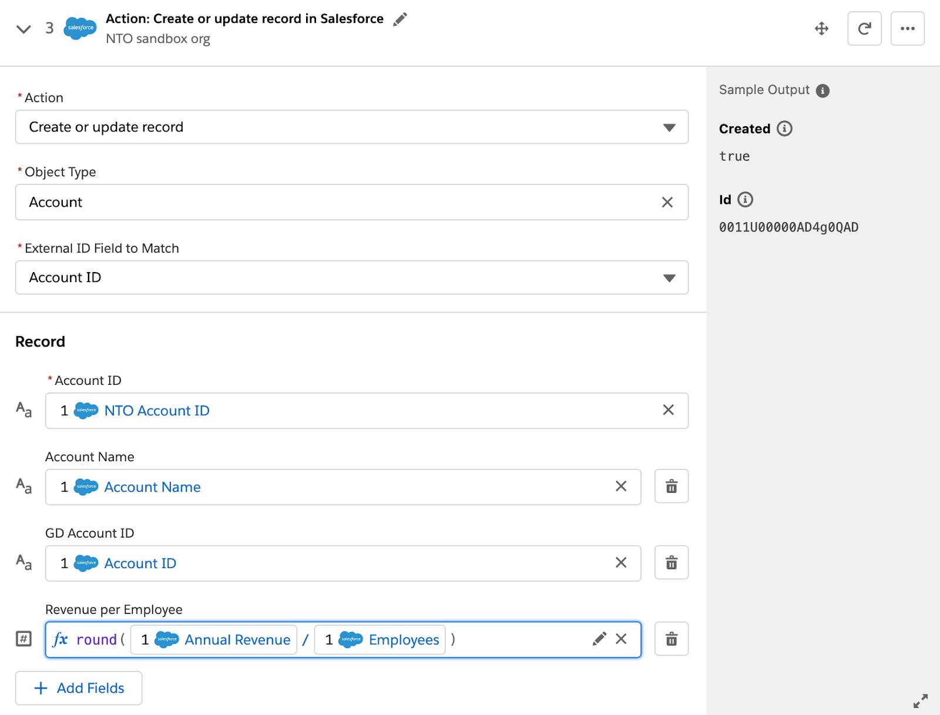Click the Account ID record input field
Screen dimensions: 940x715
point(367,411)
